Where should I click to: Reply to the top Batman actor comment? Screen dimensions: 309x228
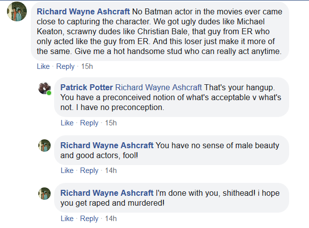point(65,66)
